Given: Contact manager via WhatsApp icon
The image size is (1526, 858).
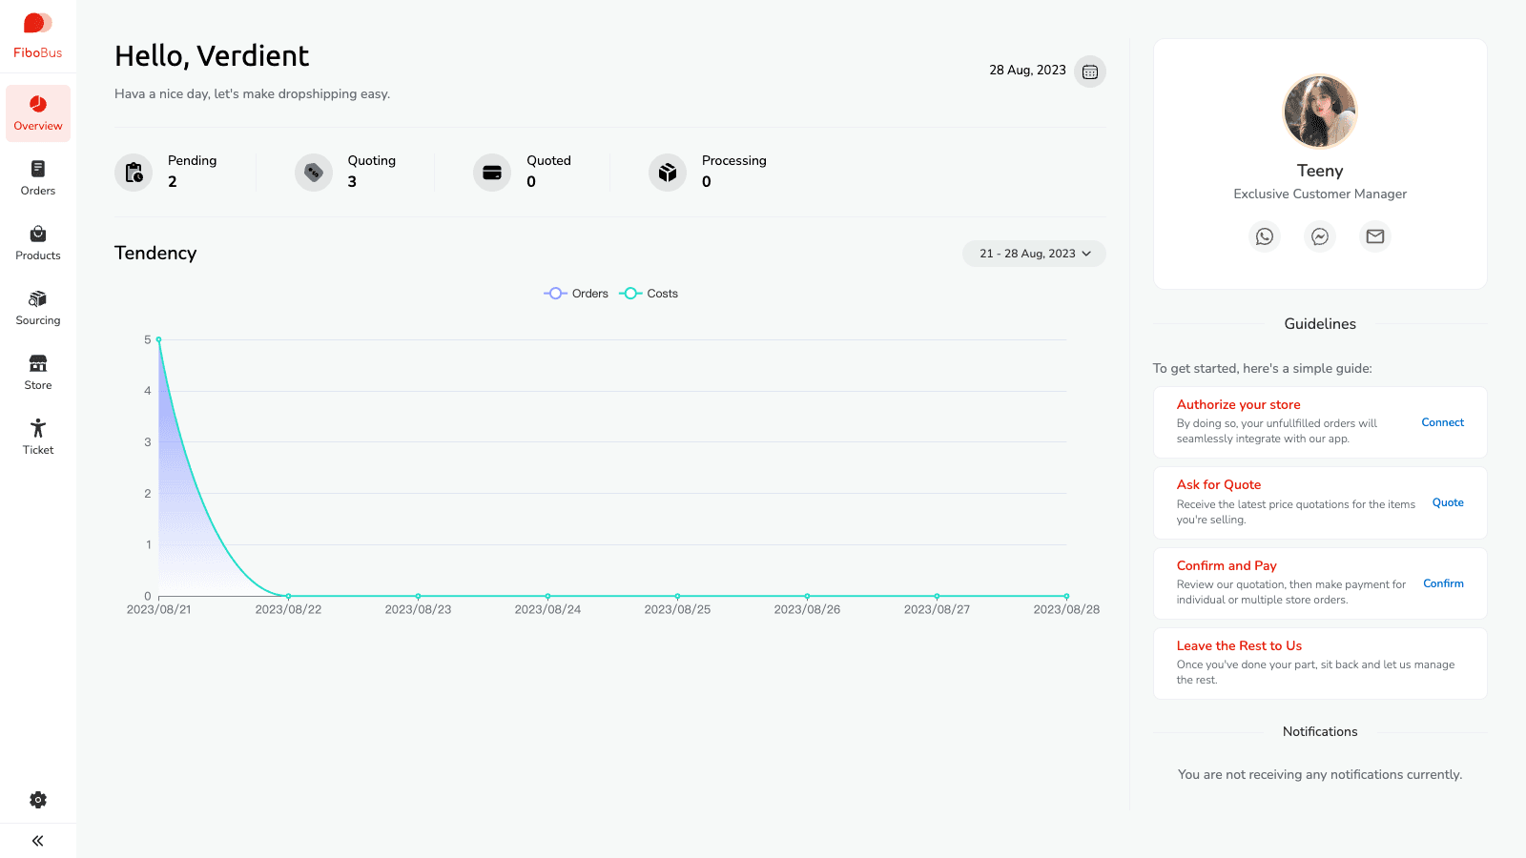Looking at the screenshot, I should pyautogui.click(x=1265, y=236).
